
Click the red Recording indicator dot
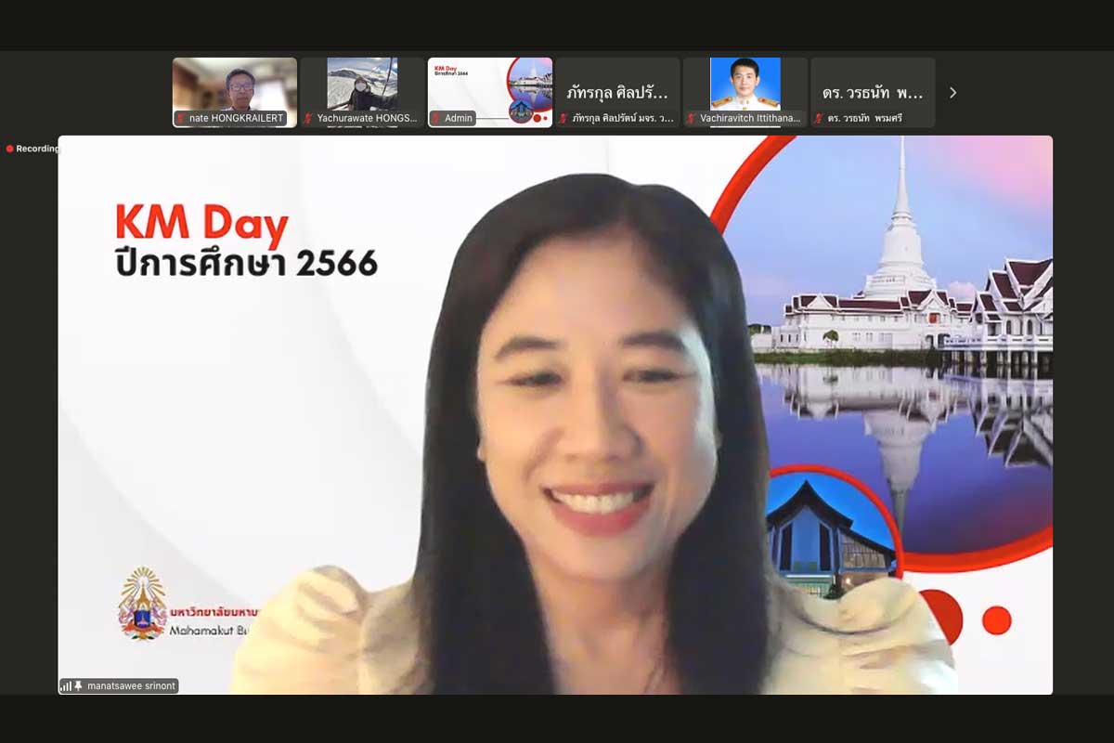pyautogui.click(x=10, y=149)
